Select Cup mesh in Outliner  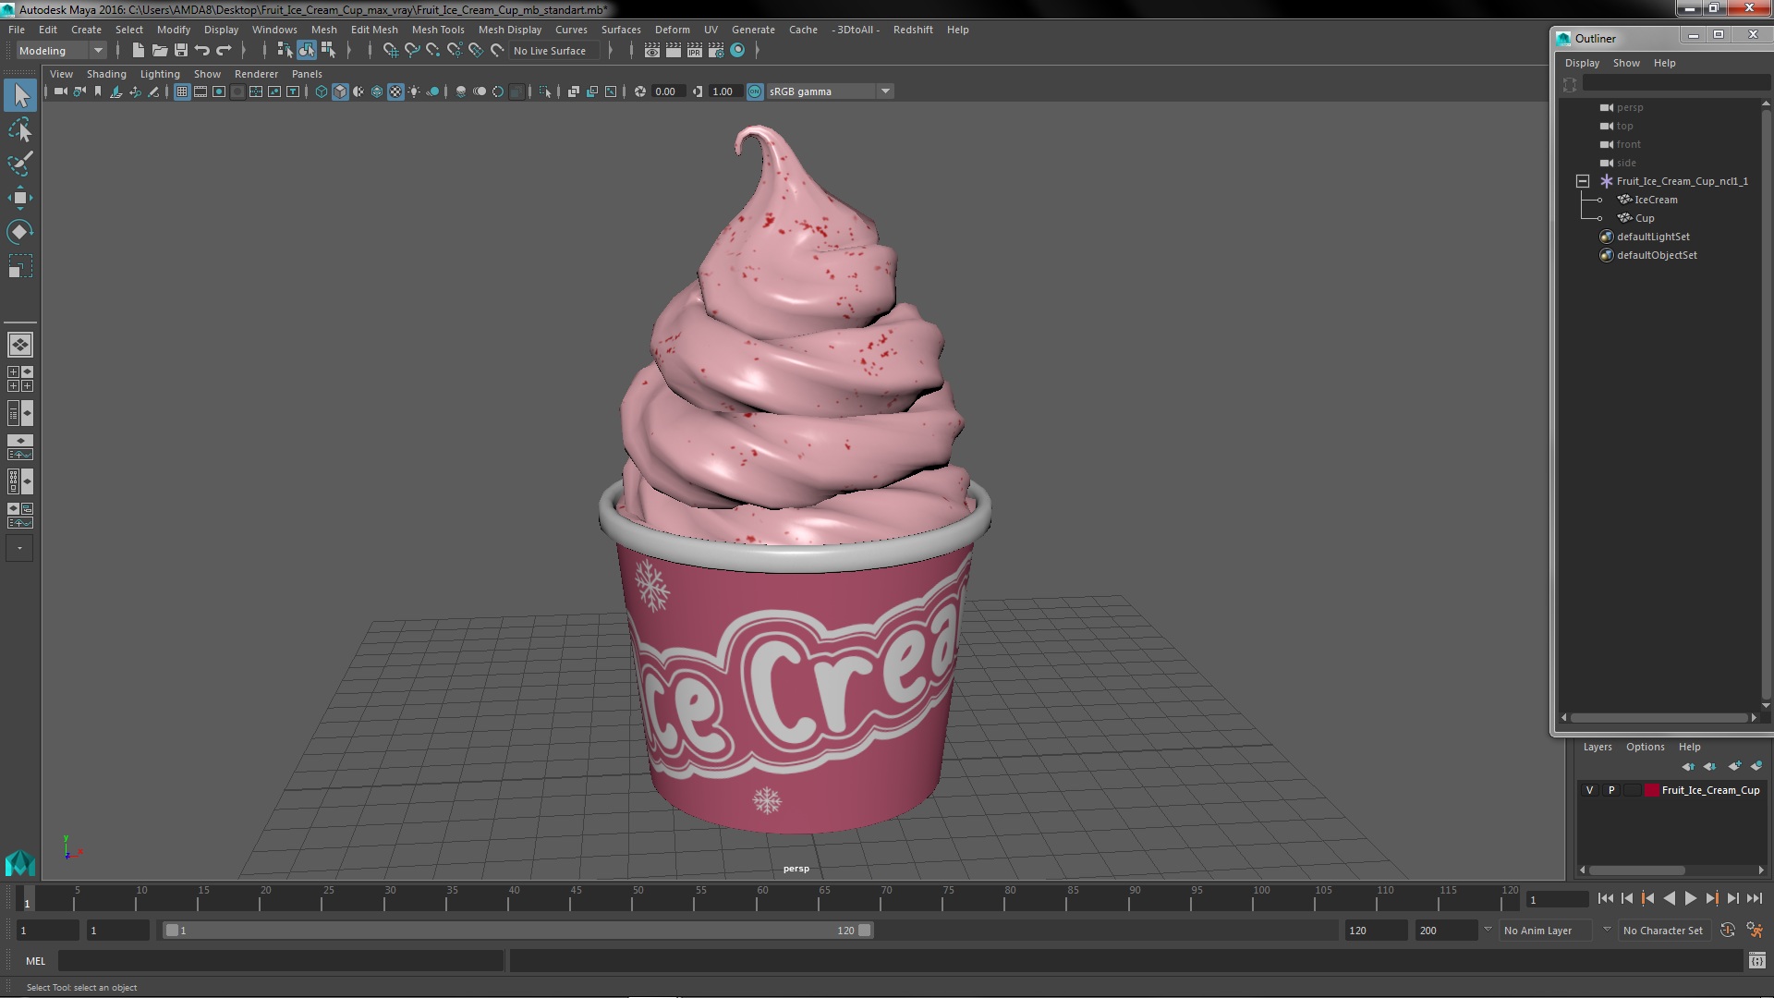(x=1644, y=218)
